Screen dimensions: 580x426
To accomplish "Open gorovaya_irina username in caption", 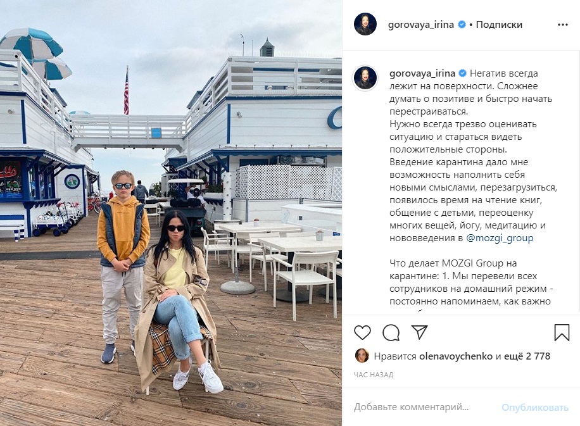I will (x=422, y=73).
